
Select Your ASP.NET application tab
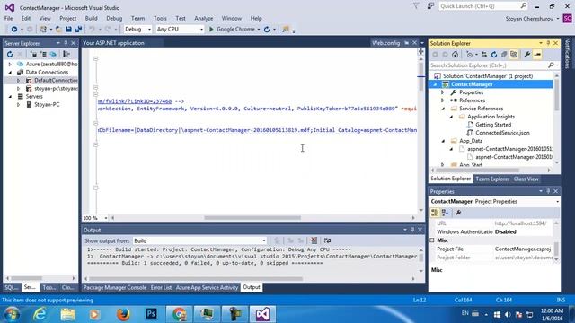coord(114,43)
